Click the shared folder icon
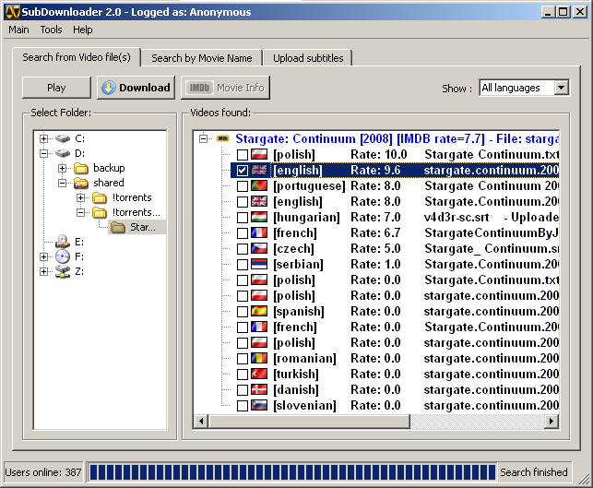The width and height of the screenshot is (593, 488). click(x=81, y=183)
